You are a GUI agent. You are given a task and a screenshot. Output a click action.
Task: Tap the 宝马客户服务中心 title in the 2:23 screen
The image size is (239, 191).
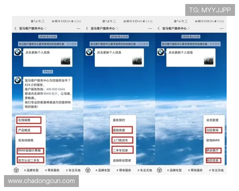click(31, 29)
